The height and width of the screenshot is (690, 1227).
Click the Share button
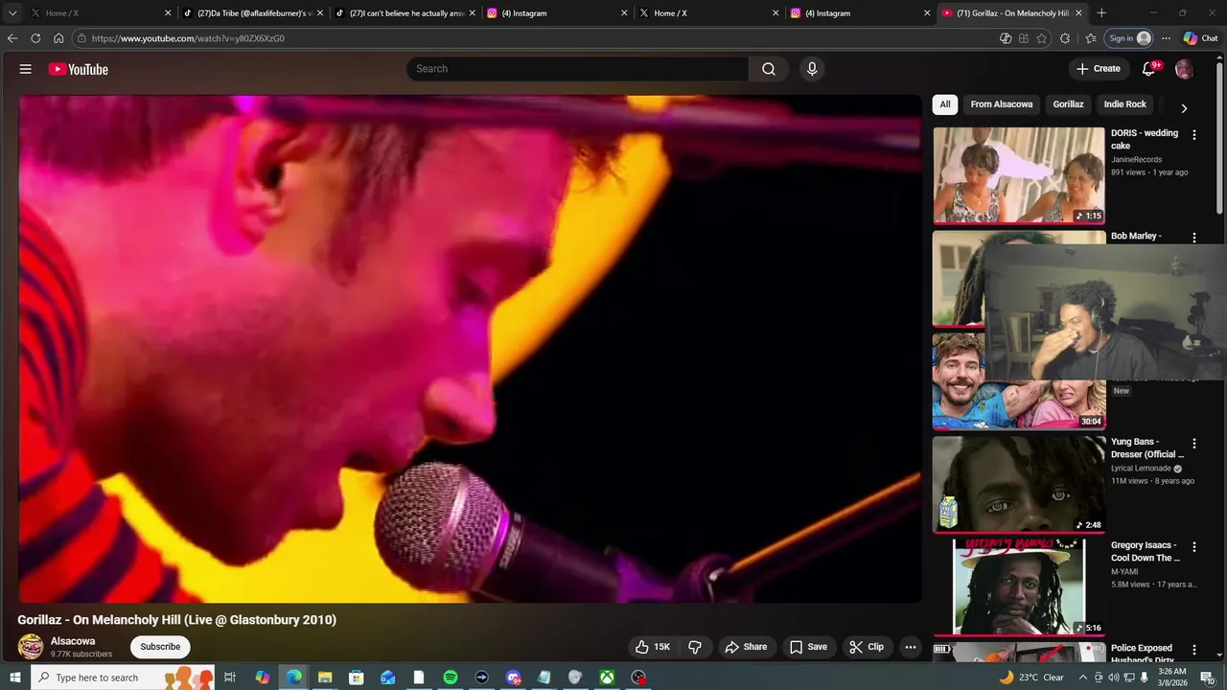pos(746,647)
